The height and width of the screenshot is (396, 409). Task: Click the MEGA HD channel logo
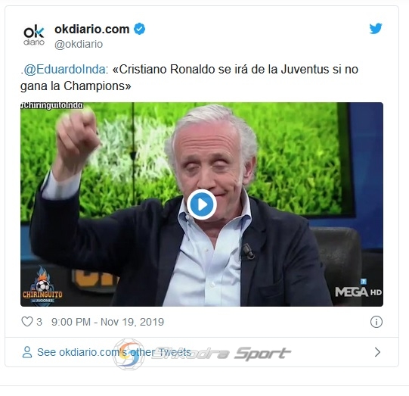(x=358, y=288)
